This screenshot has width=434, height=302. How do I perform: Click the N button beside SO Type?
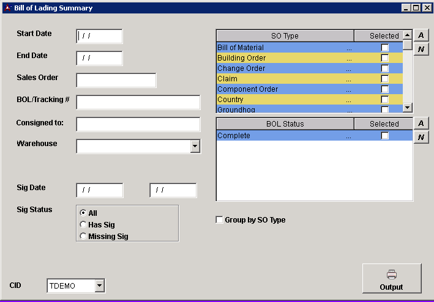(x=421, y=50)
